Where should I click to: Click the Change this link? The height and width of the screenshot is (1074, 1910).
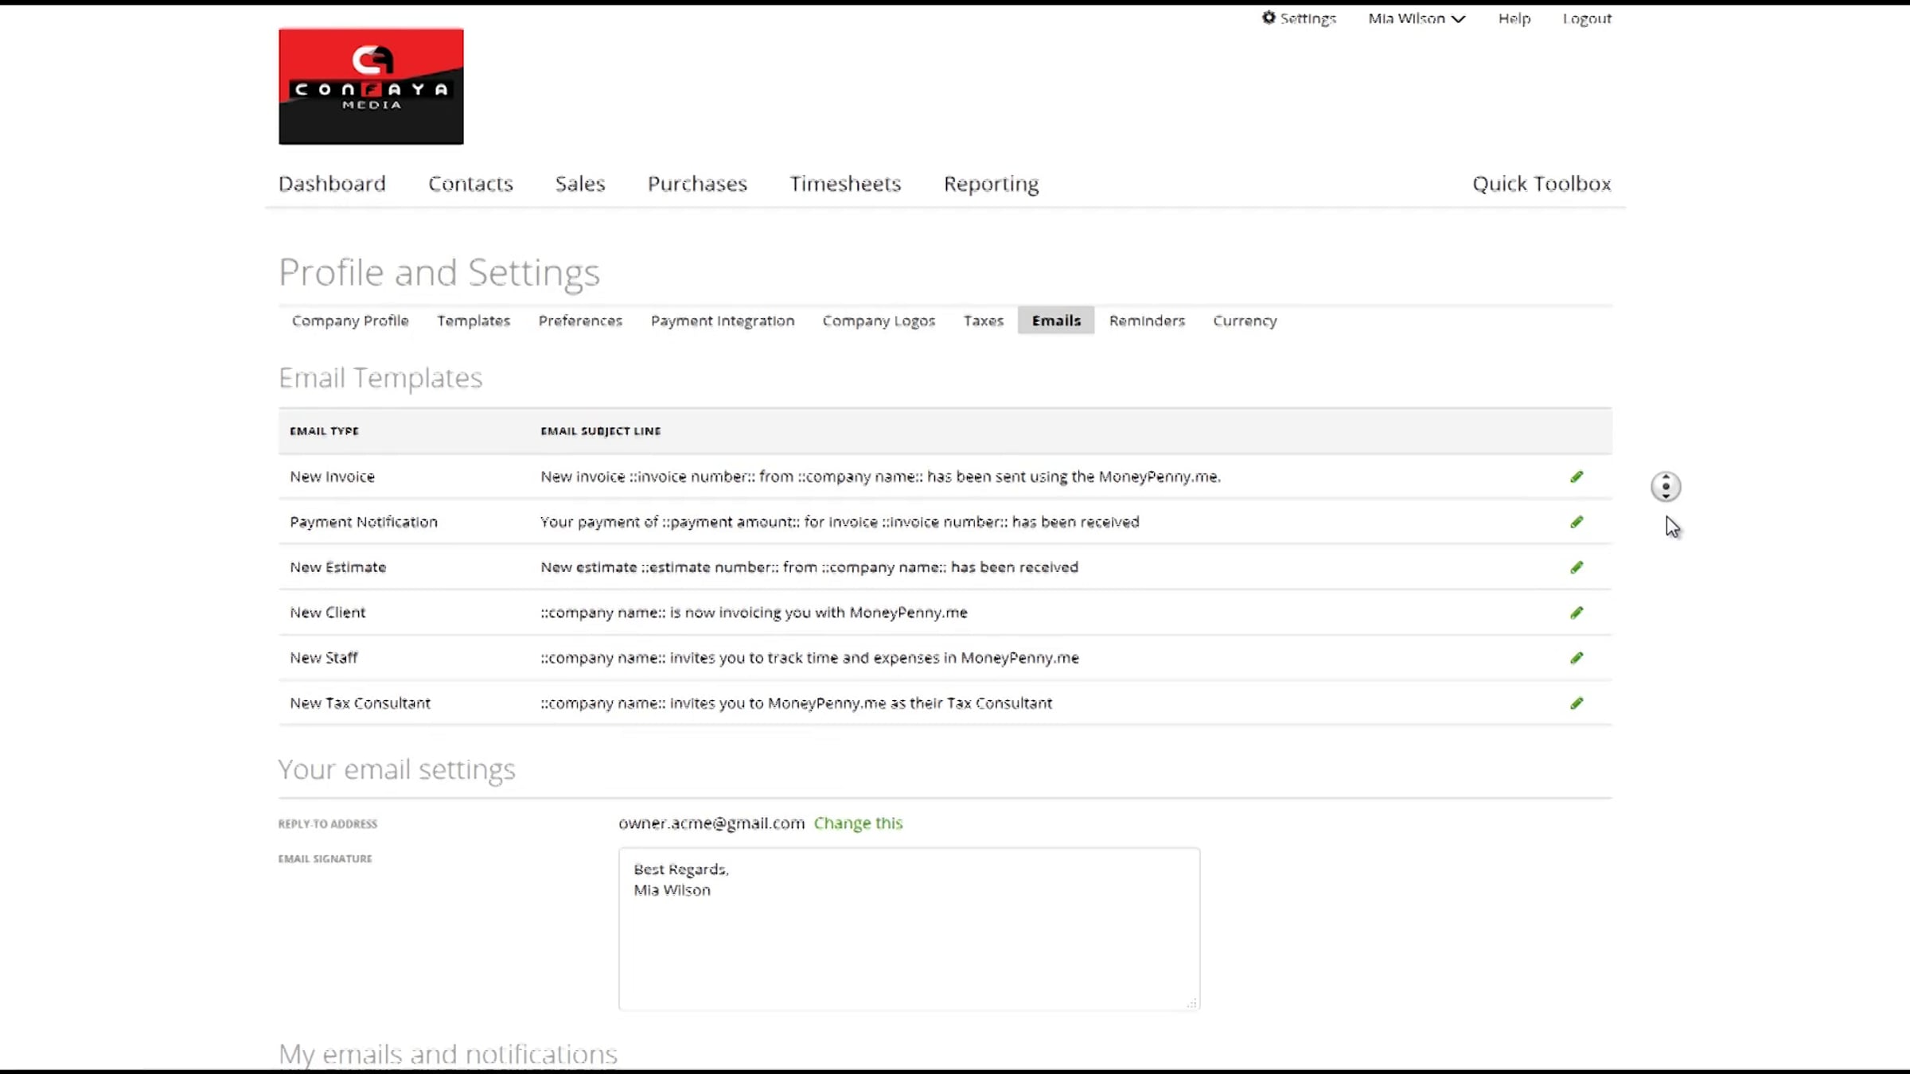point(858,823)
